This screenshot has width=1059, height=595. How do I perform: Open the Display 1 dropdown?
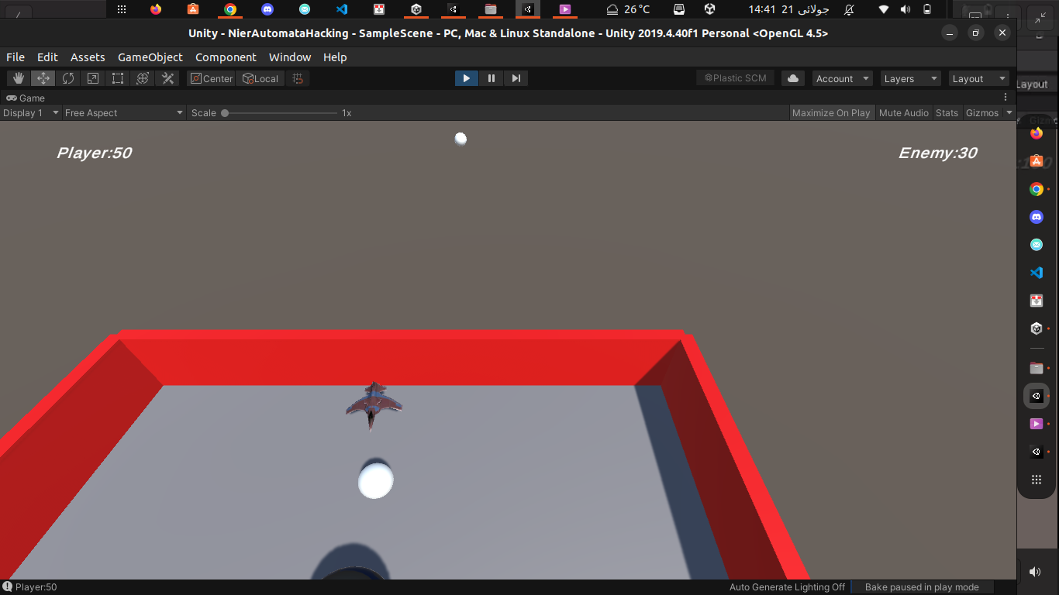pos(31,112)
